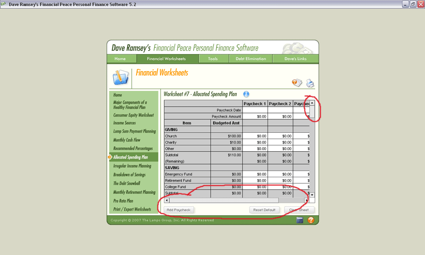
Task: Open the Monthly Cash Flow worksheet
Action: 127,140
